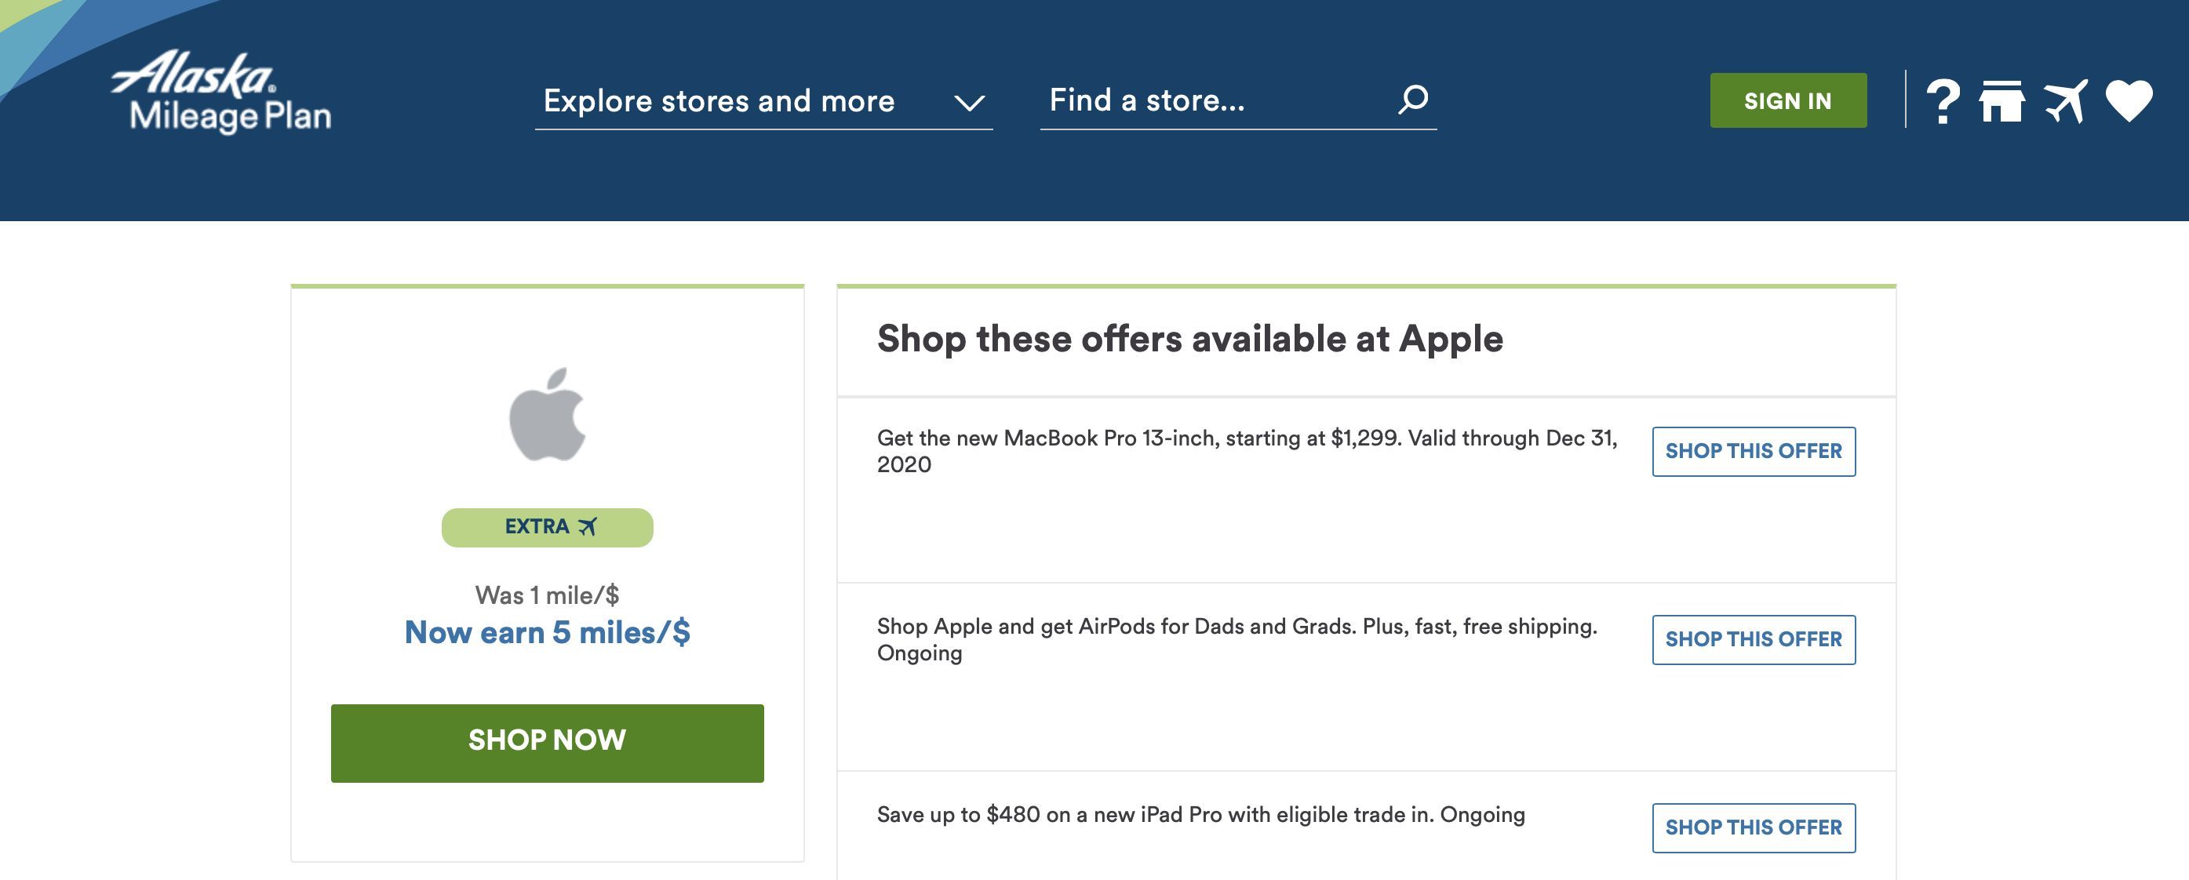Viewport: 2189px width, 880px height.
Task: Open favorites via the heart icon
Action: click(x=2129, y=102)
